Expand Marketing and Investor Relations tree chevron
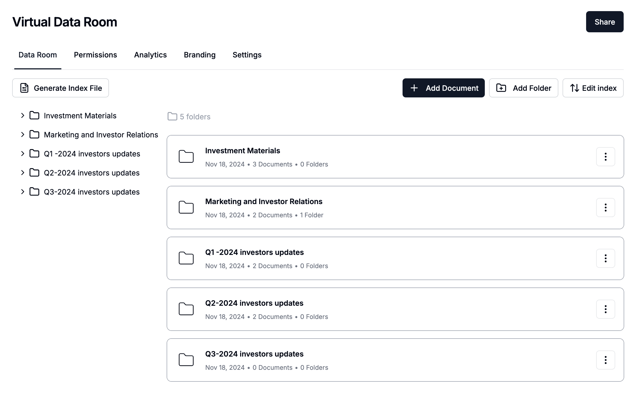The width and height of the screenshot is (639, 396). point(23,134)
